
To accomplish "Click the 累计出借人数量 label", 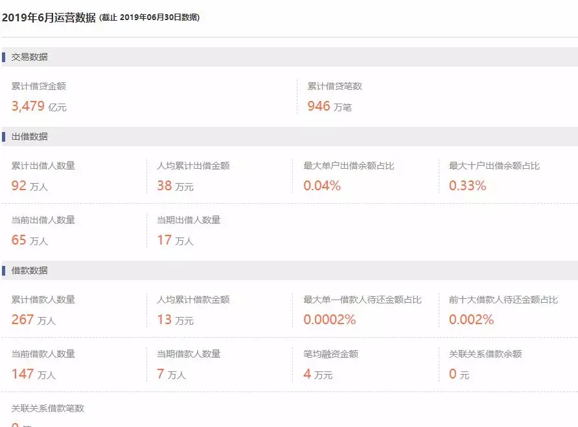I will (43, 166).
